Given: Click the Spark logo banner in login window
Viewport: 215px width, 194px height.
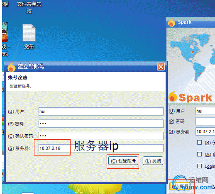Looking at the screenshot, I should [x=191, y=97].
